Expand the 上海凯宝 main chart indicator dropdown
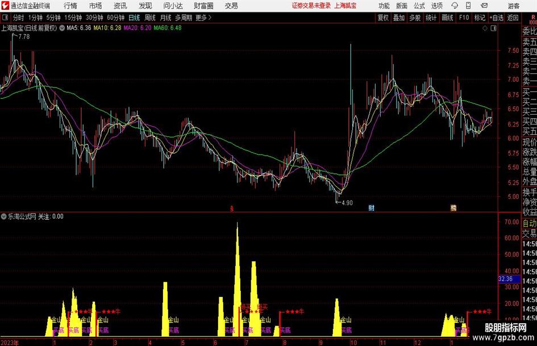Image resolution: width=537 pixels, height=346 pixels. [62, 28]
